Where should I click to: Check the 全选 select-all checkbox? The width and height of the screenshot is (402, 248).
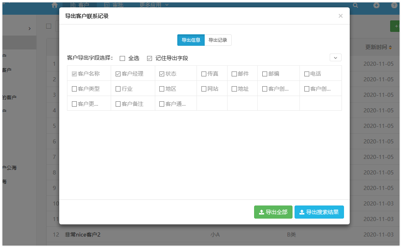123,58
